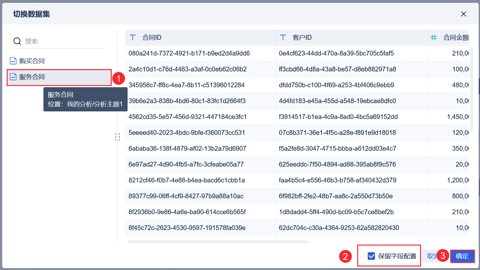The image size is (480, 270).
Task: Click the amount cell starting 480
Action: click(448, 85)
